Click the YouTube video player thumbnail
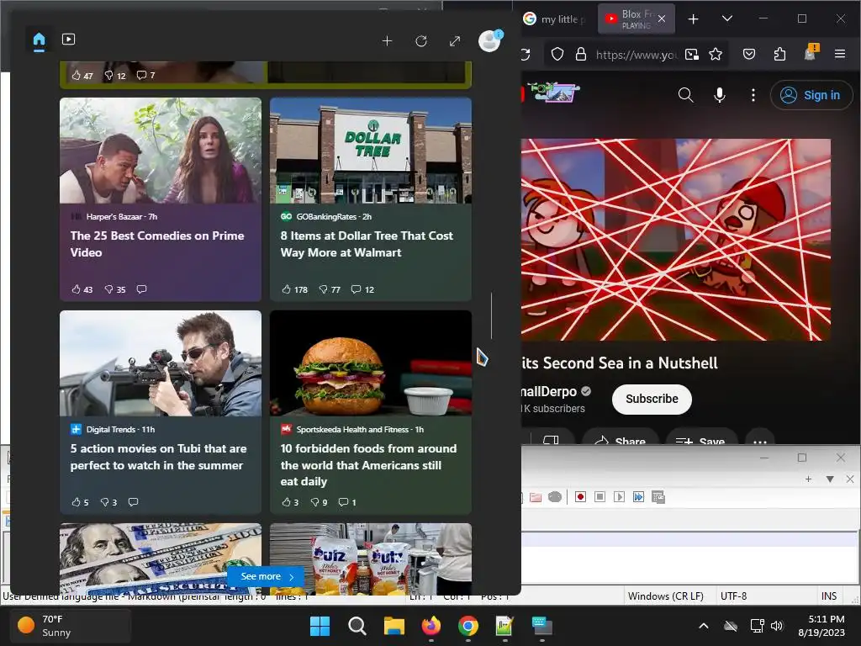 click(676, 240)
